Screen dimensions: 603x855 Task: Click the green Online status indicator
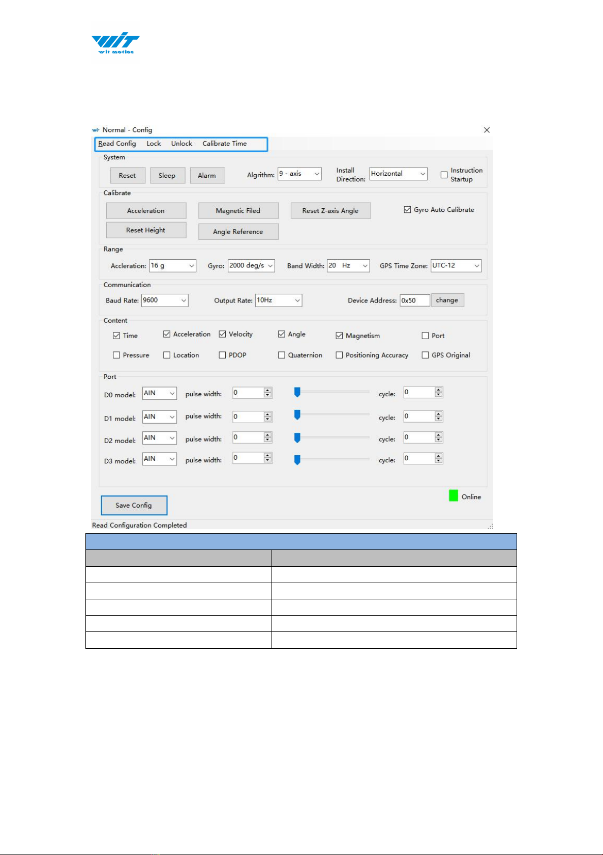tap(454, 495)
